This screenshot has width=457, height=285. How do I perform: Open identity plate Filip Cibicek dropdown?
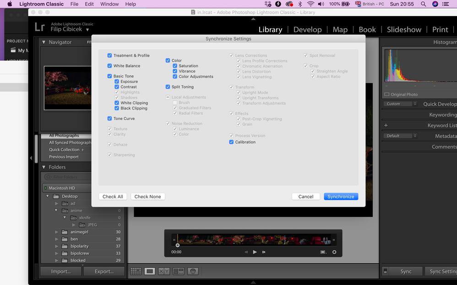[x=87, y=30]
